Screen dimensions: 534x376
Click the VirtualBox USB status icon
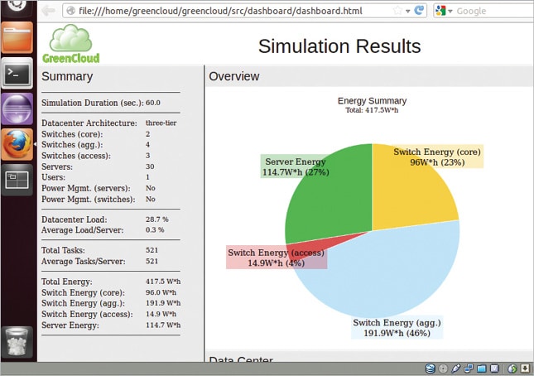(455, 369)
